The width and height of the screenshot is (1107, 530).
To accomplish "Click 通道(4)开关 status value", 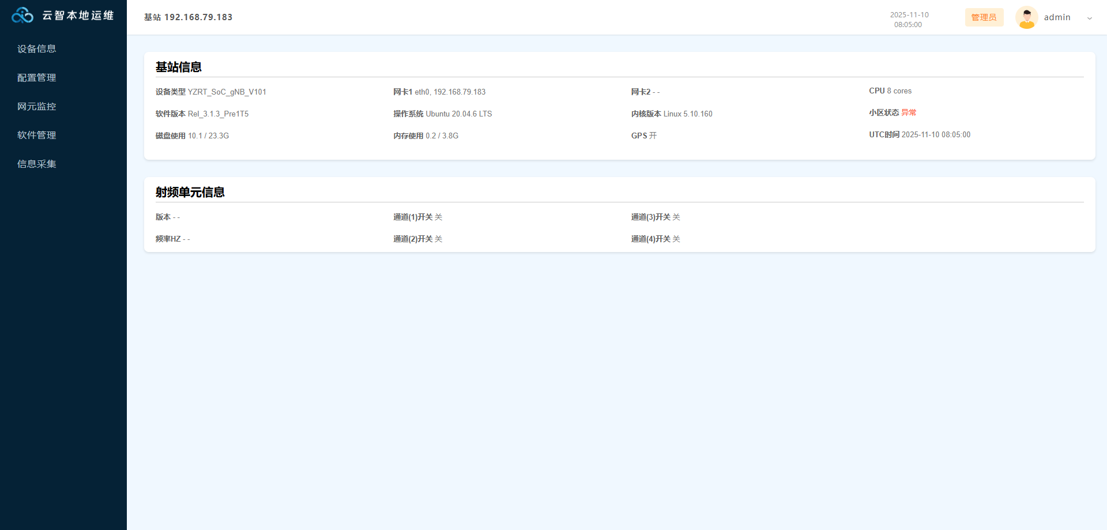I will [676, 239].
